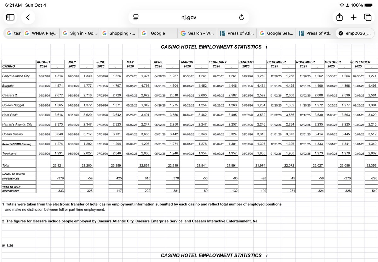The width and height of the screenshot is (378, 262).
Task: Open a new tab with plus
Action: (x=353, y=17)
